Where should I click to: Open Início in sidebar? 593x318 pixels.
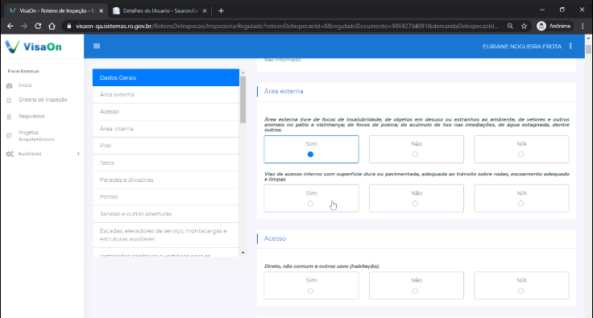25,85
